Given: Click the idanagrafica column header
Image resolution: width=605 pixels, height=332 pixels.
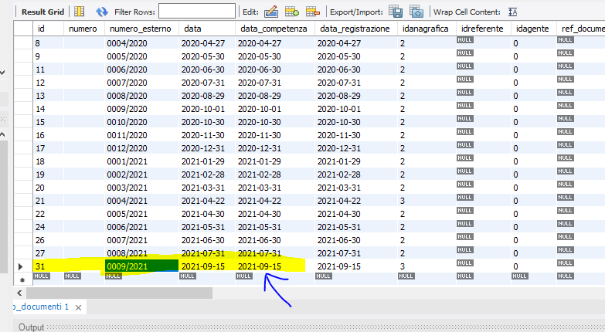Looking at the screenshot, I should coord(427,29).
